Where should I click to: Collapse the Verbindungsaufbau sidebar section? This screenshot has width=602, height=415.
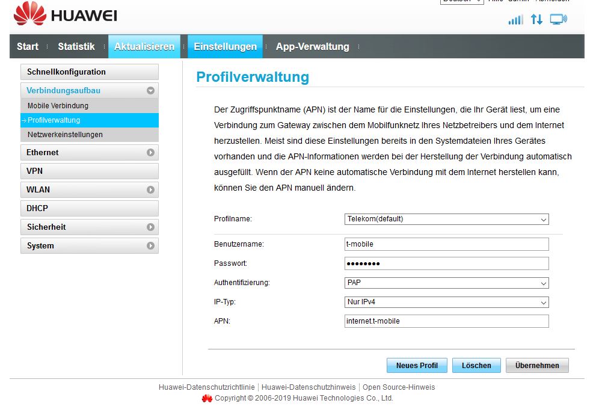(150, 91)
